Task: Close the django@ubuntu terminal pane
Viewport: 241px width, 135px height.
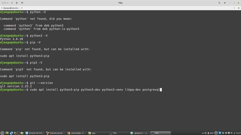Action: pyautogui.click(x=239, y=8)
